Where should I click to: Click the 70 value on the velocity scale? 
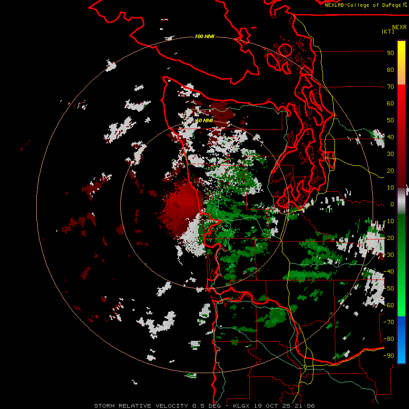click(x=390, y=87)
